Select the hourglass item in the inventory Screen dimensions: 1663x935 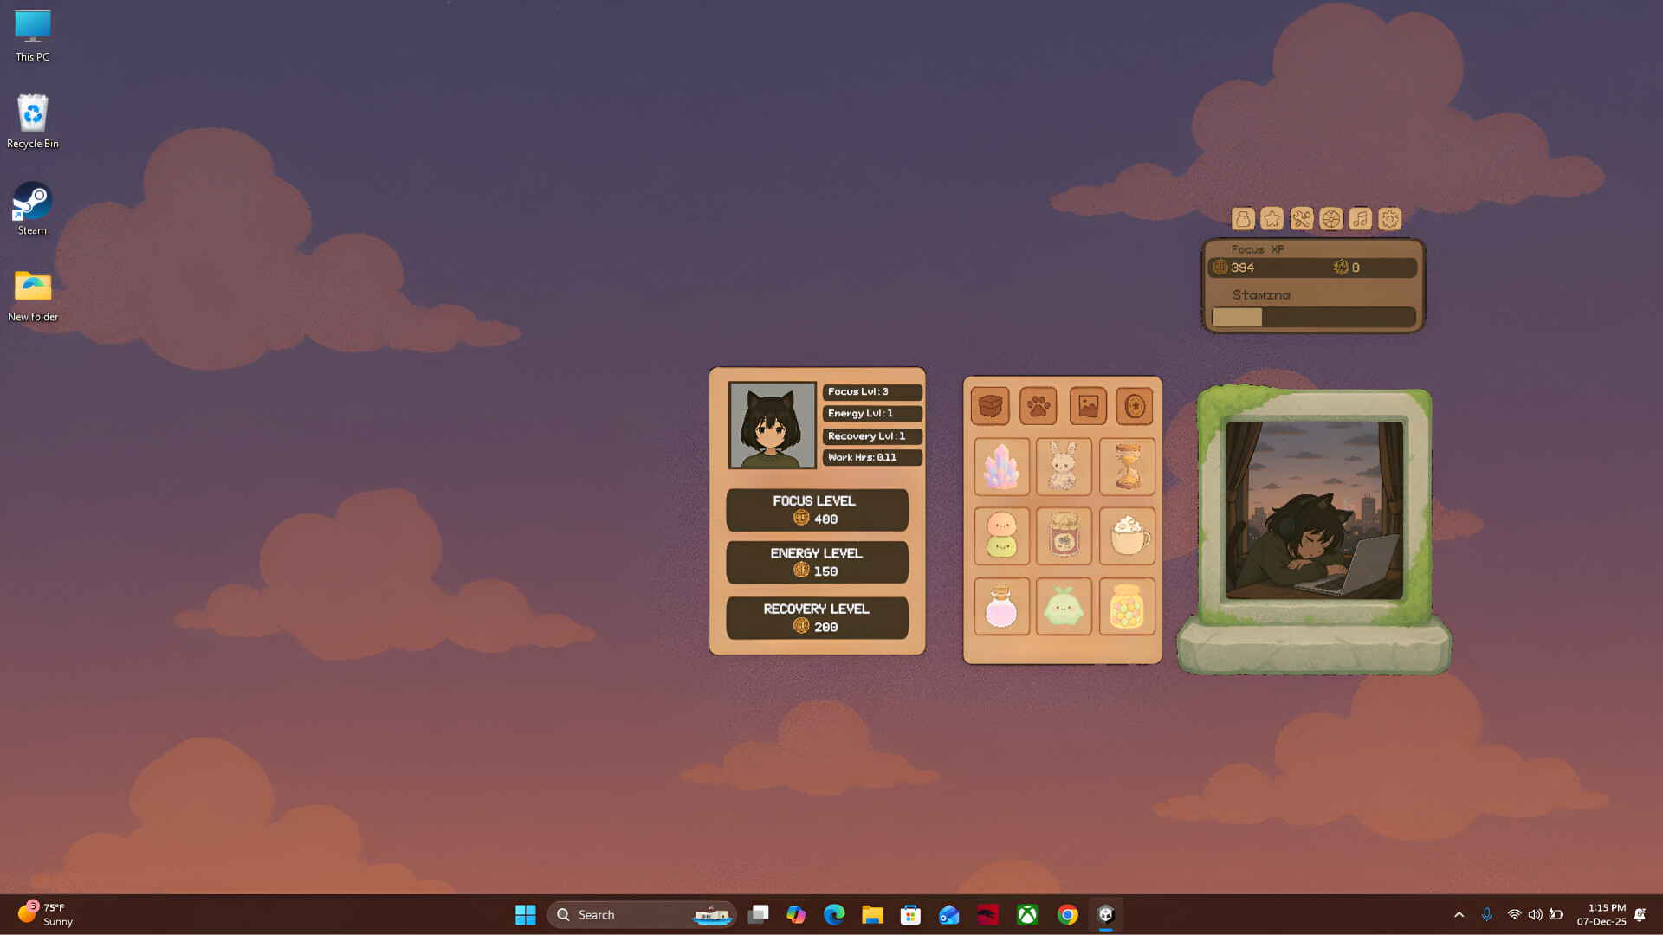[1127, 467]
